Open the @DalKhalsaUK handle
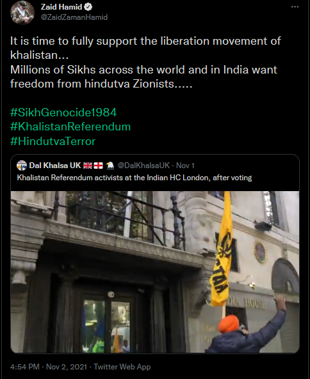 click(x=143, y=166)
